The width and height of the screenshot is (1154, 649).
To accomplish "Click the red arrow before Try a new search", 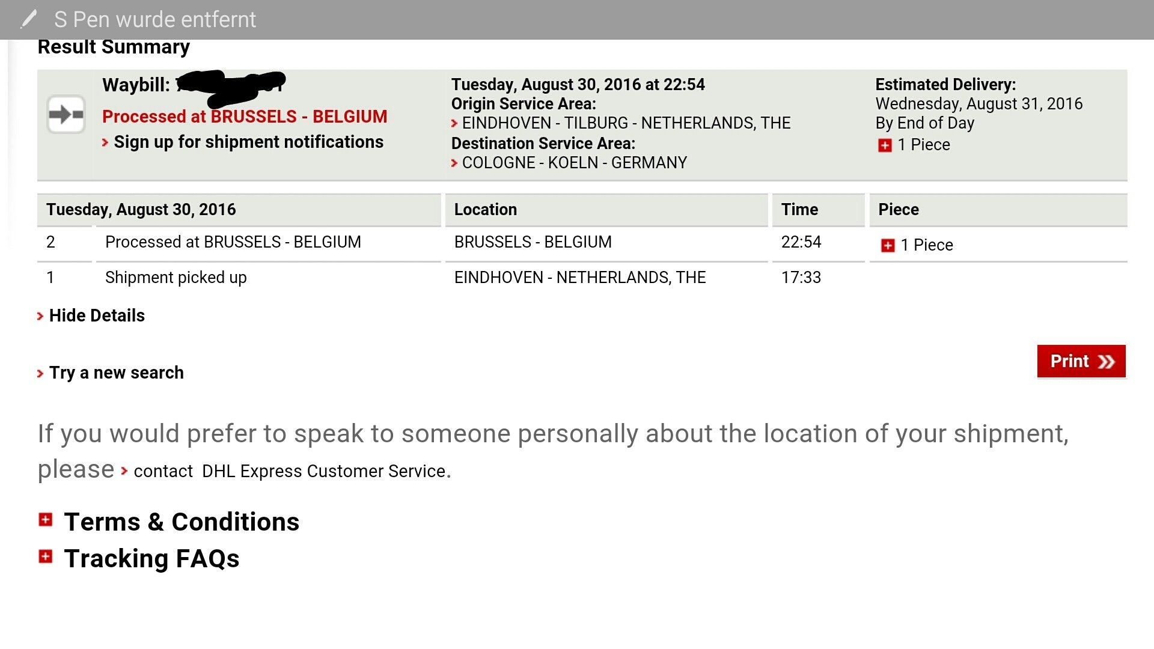I will (40, 374).
